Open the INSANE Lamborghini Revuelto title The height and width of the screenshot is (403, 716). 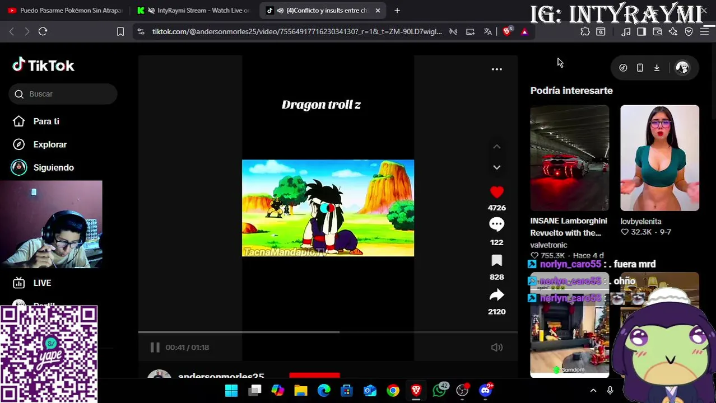point(569,227)
